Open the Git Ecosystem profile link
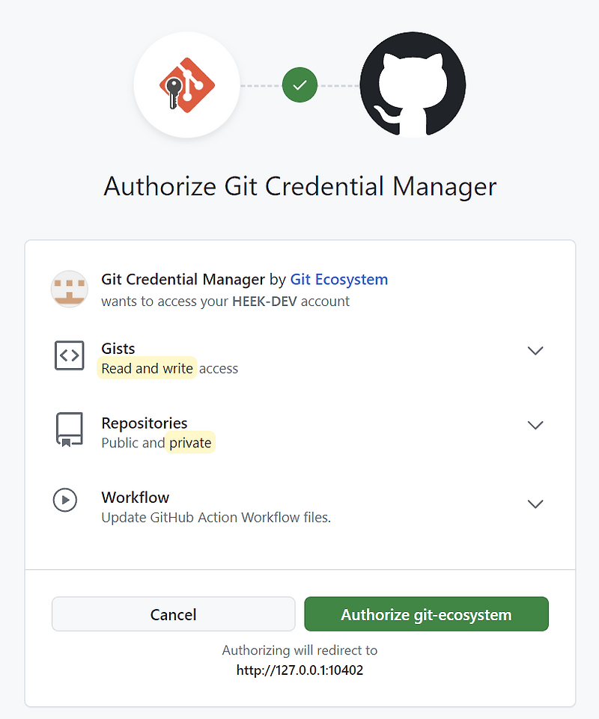 [339, 279]
